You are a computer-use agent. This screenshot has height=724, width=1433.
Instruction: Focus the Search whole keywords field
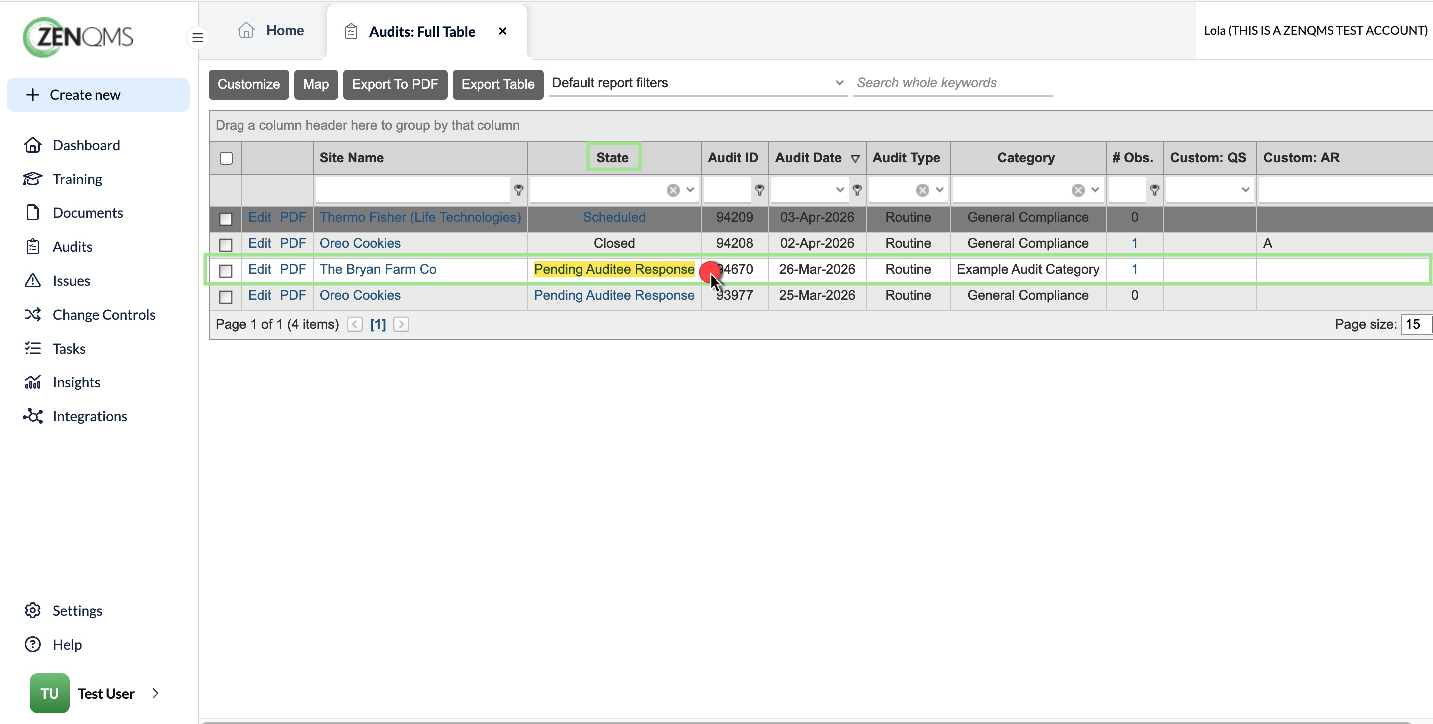952,83
